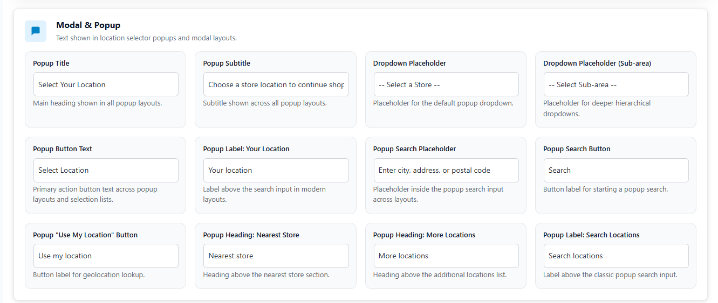Click 'Subtitle shown across all popup layouts.' description
This screenshot has width=718, height=303.
coord(265,103)
